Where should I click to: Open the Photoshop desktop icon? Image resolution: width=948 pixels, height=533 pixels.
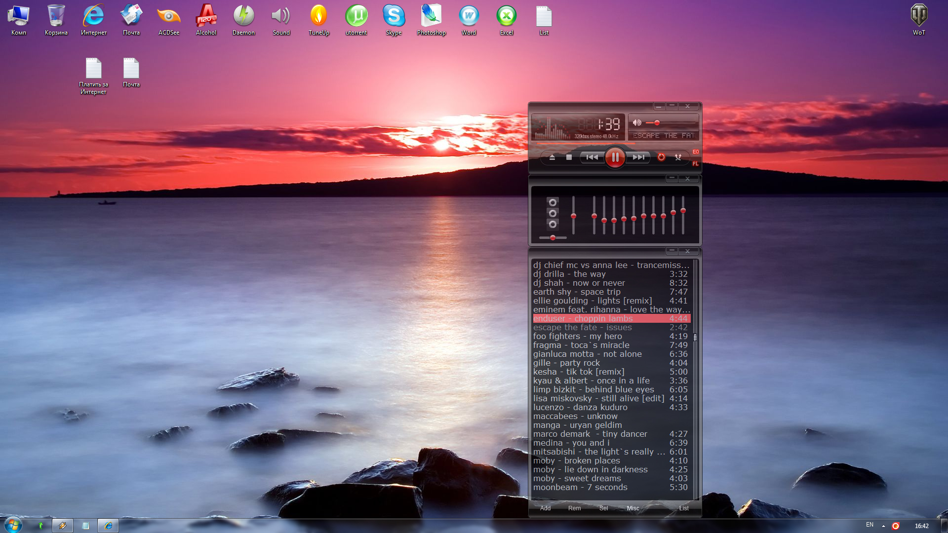[x=431, y=20]
